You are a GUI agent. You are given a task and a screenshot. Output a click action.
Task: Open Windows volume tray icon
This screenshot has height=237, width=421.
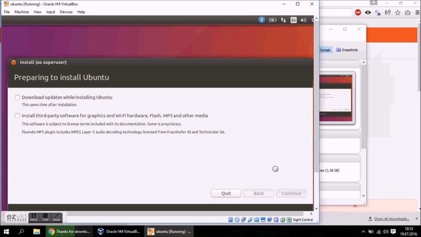[386, 232]
